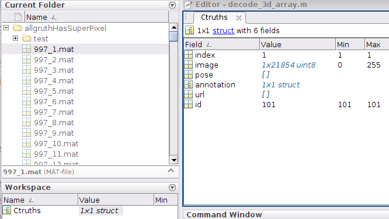Select the 997_5.mat file
Image resolution: width=389 pixels, height=219 pixels.
click(54, 91)
